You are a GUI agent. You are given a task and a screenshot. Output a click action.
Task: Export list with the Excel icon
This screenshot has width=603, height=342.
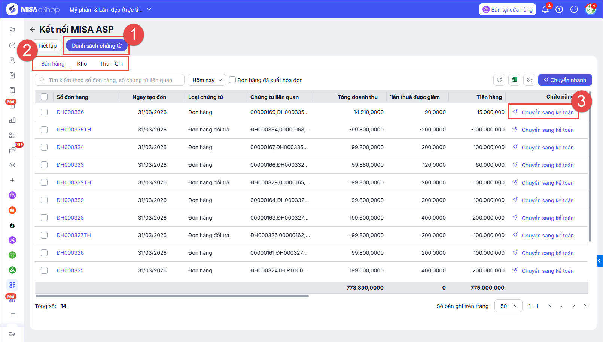pyautogui.click(x=514, y=80)
